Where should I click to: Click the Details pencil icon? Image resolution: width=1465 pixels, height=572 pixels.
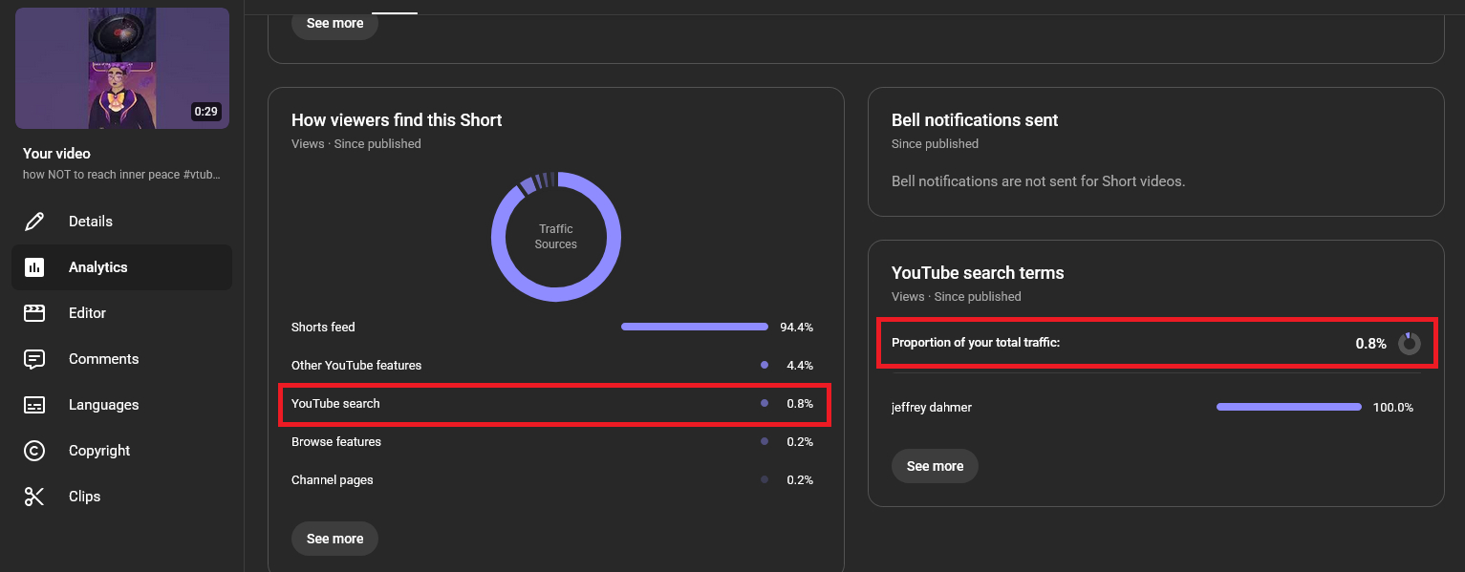coord(34,222)
